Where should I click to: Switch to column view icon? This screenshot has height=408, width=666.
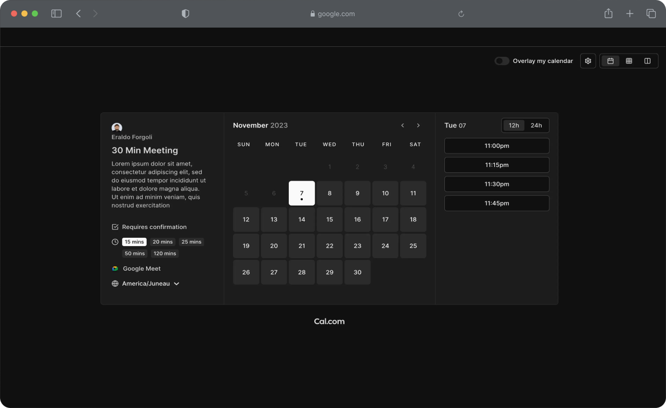coord(647,61)
